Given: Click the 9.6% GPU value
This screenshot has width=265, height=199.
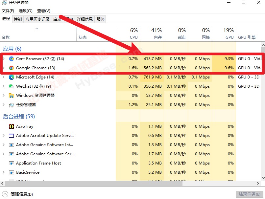Looking at the screenshot, I should (x=229, y=68).
